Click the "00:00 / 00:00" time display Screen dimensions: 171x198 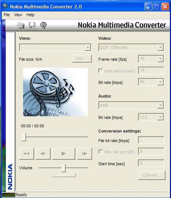pos(33,126)
